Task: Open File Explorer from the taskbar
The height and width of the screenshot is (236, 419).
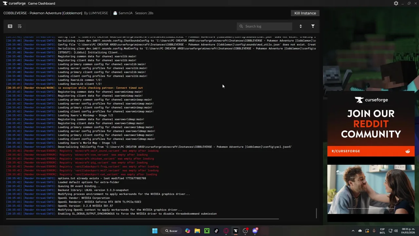Action: click(197, 231)
